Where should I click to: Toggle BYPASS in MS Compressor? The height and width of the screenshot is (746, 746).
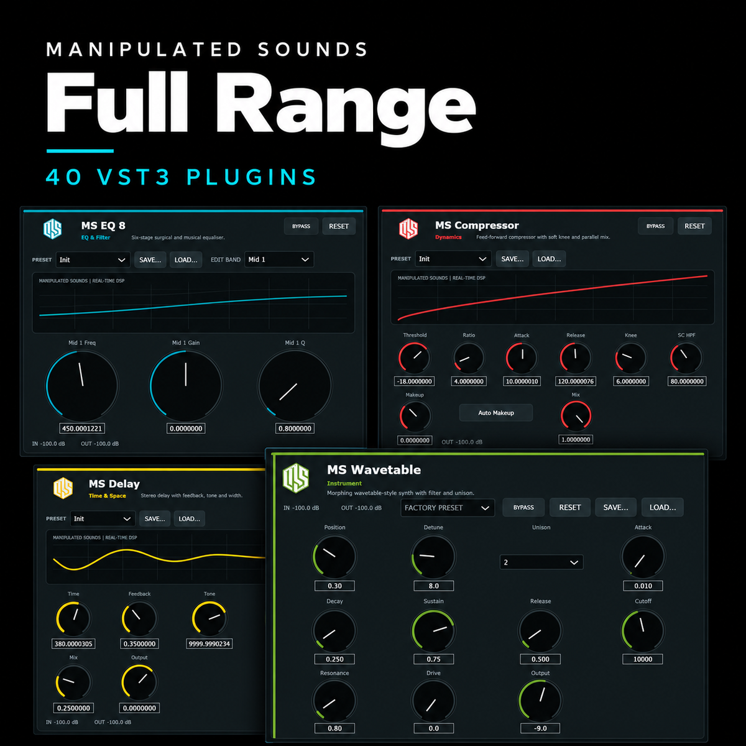pos(655,226)
